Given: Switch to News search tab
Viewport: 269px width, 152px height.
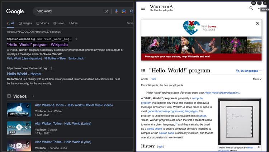Looking at the screenshot, I should (x=59, y=23).
